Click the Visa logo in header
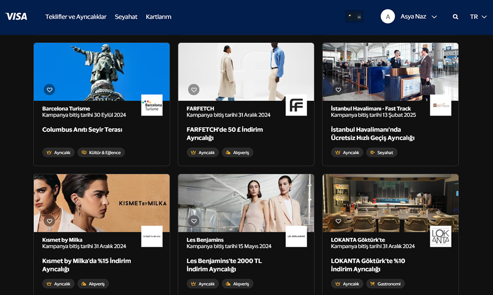 point(16,17)
